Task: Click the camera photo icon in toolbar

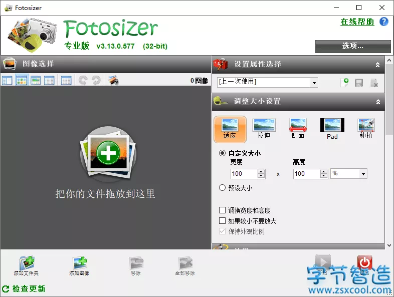Action: pyautogui.click(x=113, y=81)
